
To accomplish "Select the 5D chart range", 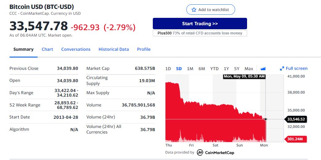I will tap(179, 69).
